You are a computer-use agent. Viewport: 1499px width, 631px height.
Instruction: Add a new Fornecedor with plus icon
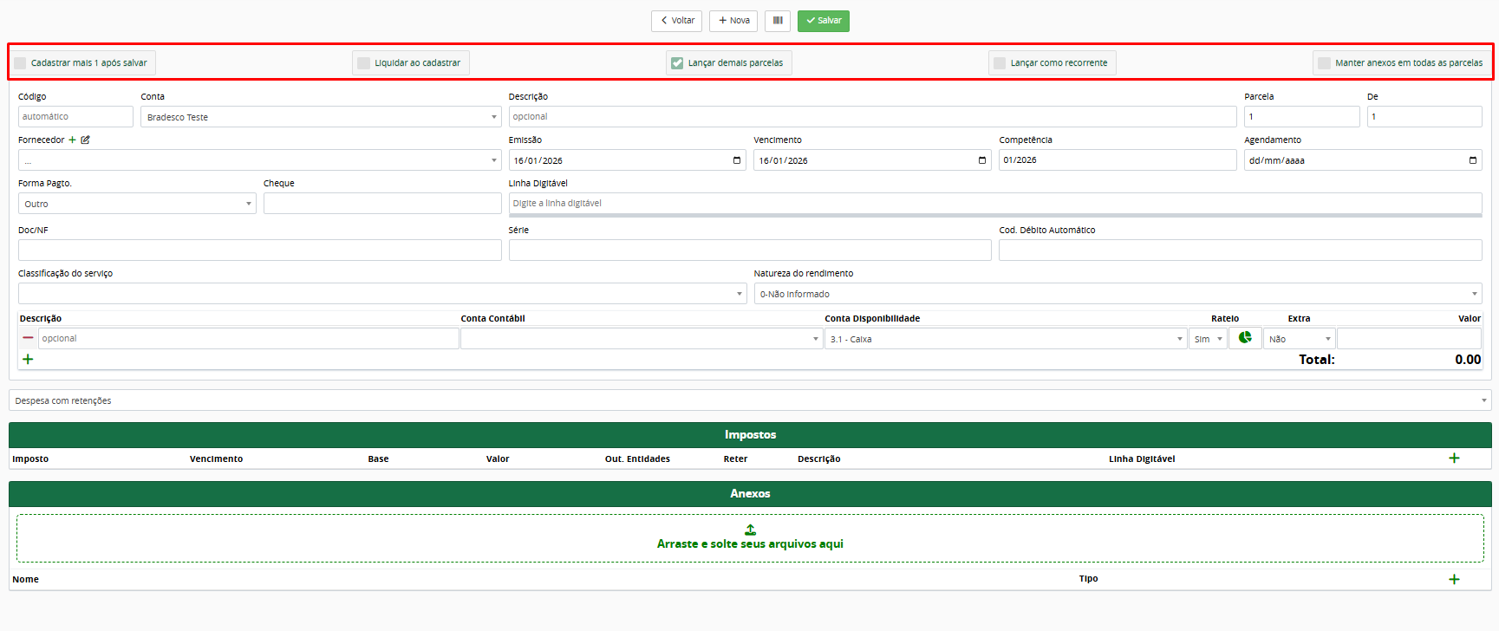(73, 140)
